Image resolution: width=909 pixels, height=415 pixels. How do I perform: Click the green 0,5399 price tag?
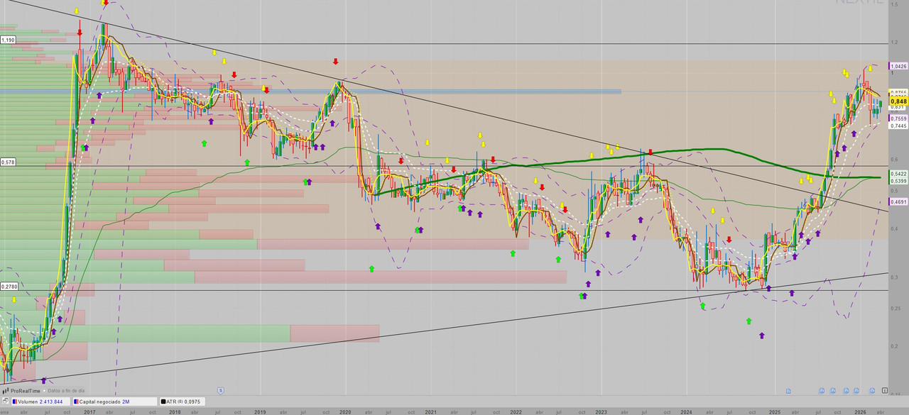point(898,182)
